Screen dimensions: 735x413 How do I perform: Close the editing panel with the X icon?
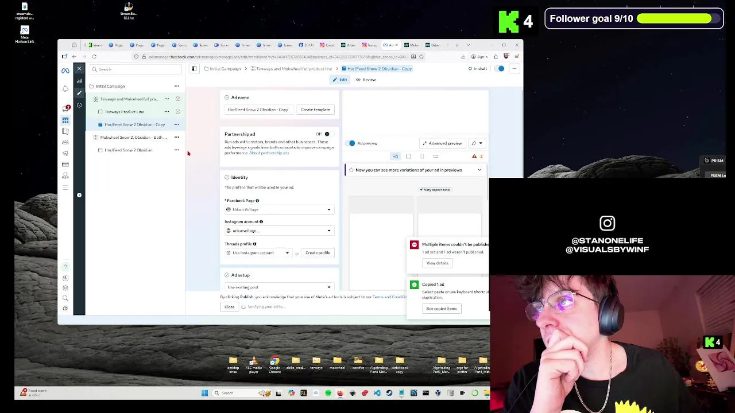click(x=79, y=69)
